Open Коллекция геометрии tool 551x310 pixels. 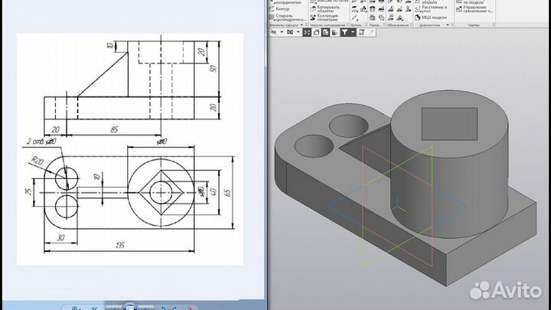tap(327, 17)
